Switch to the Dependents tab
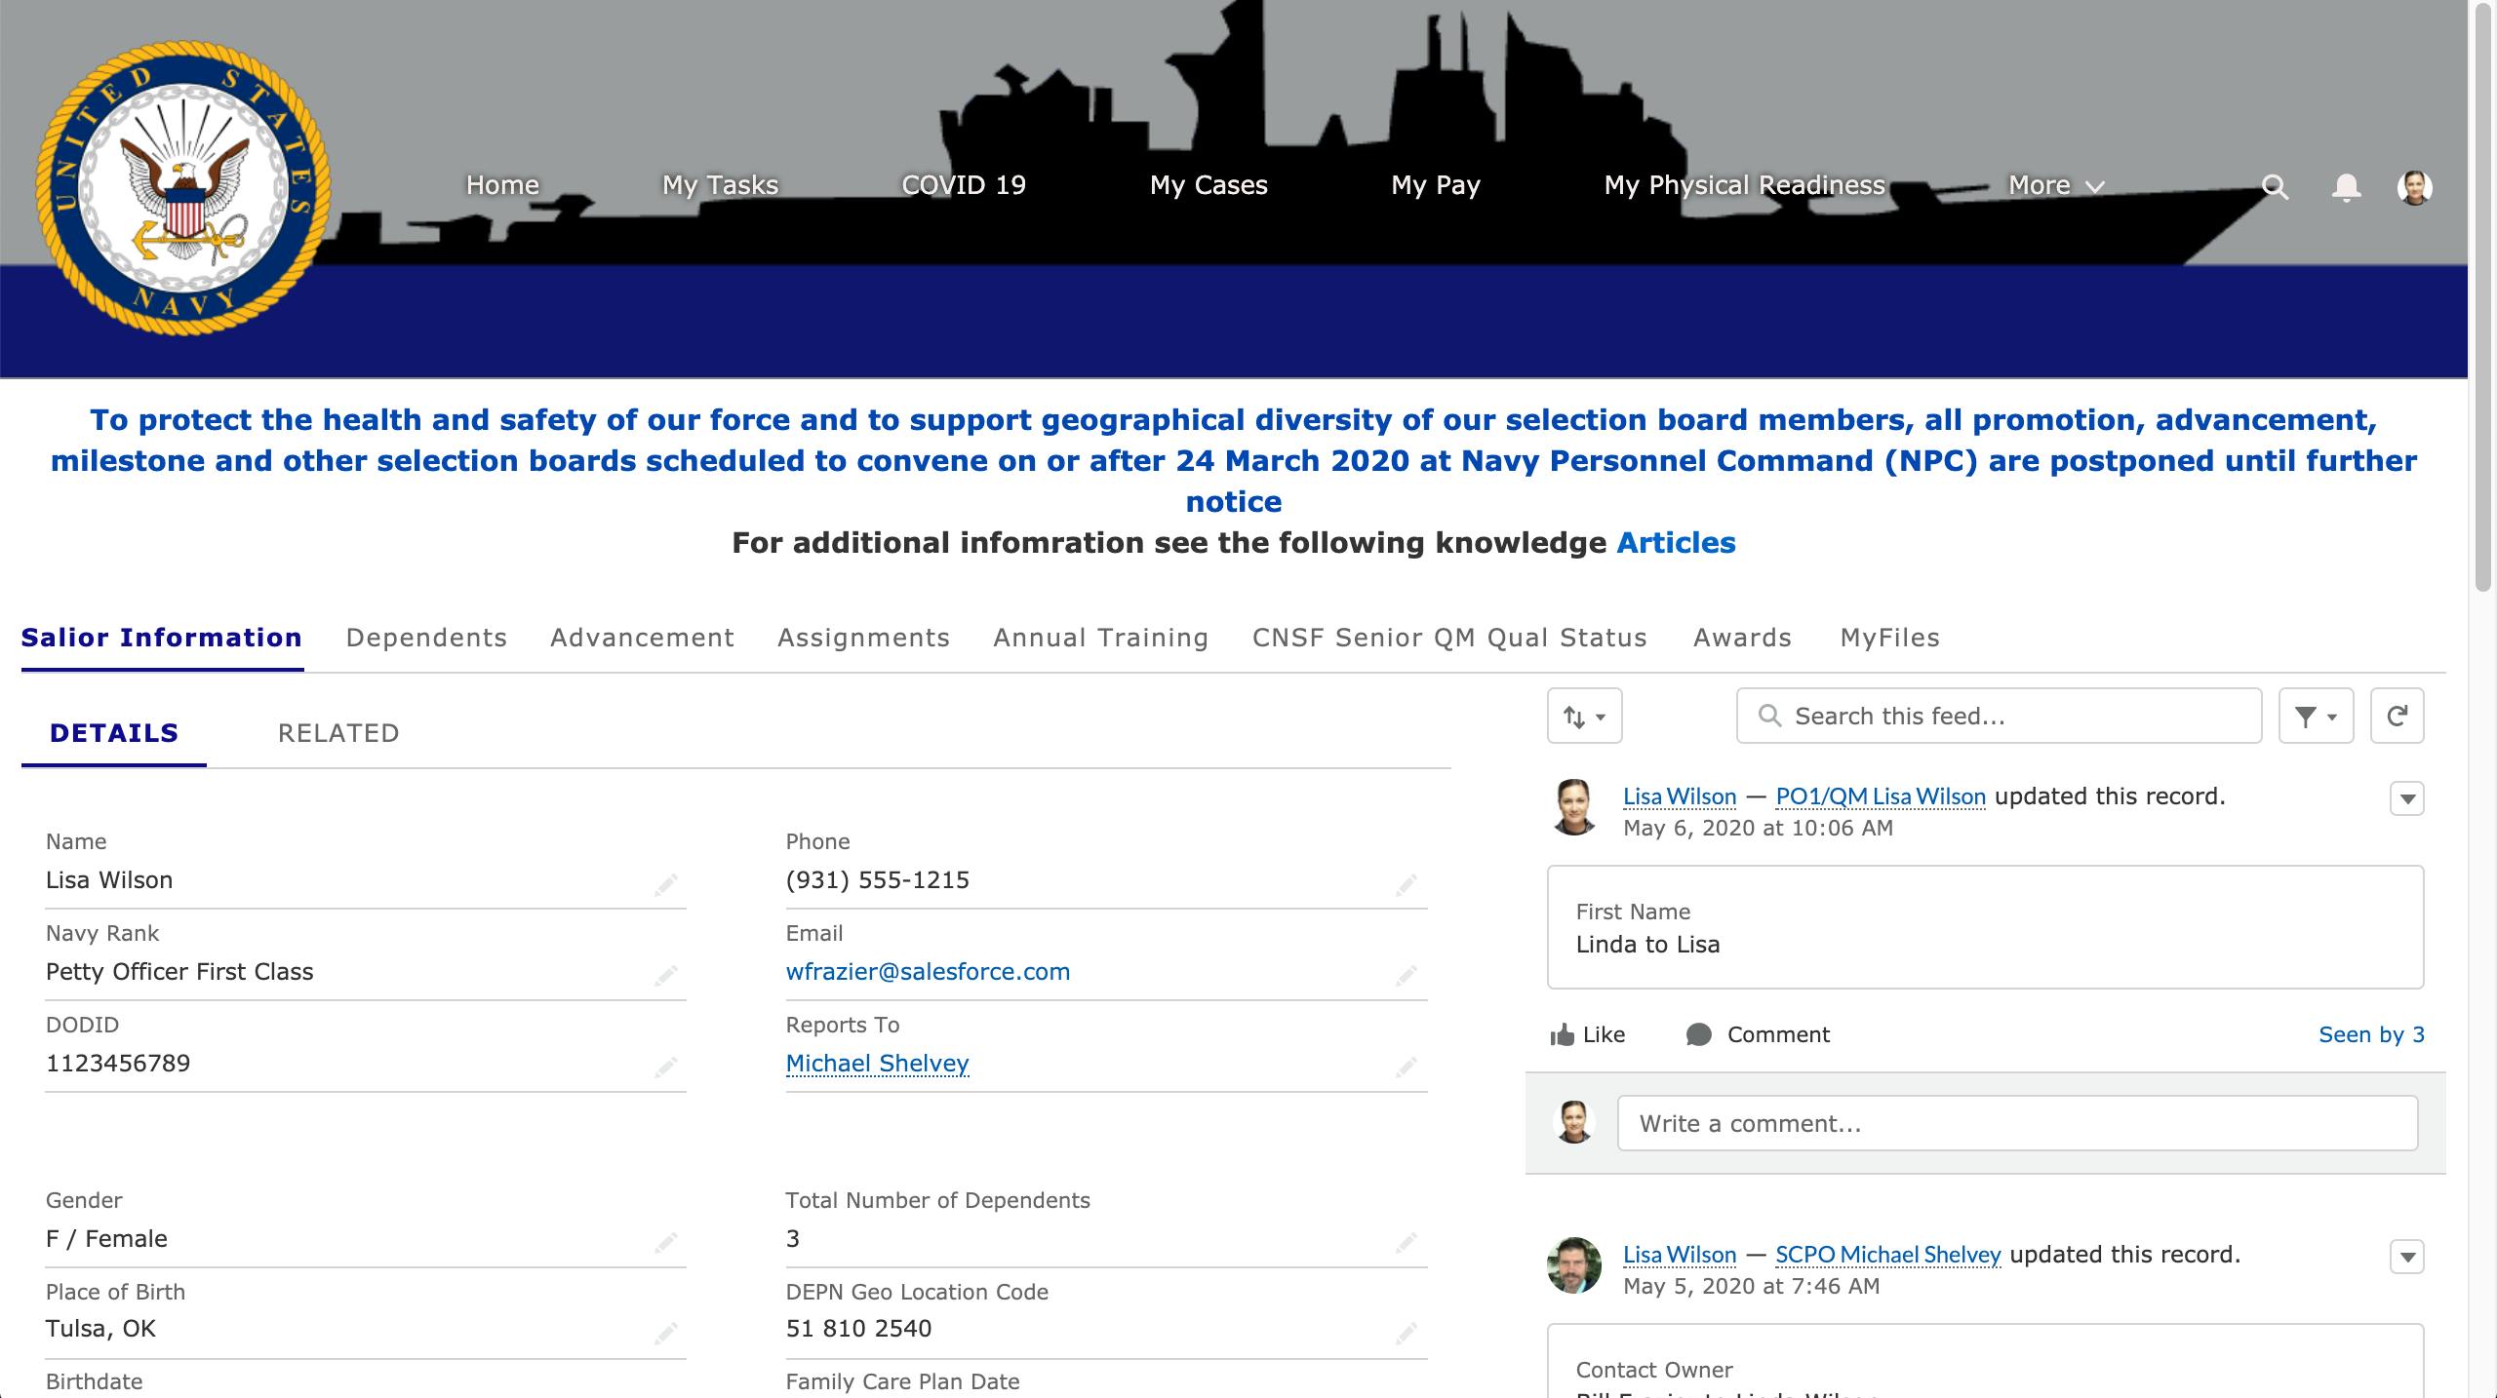 click(426, 638)
